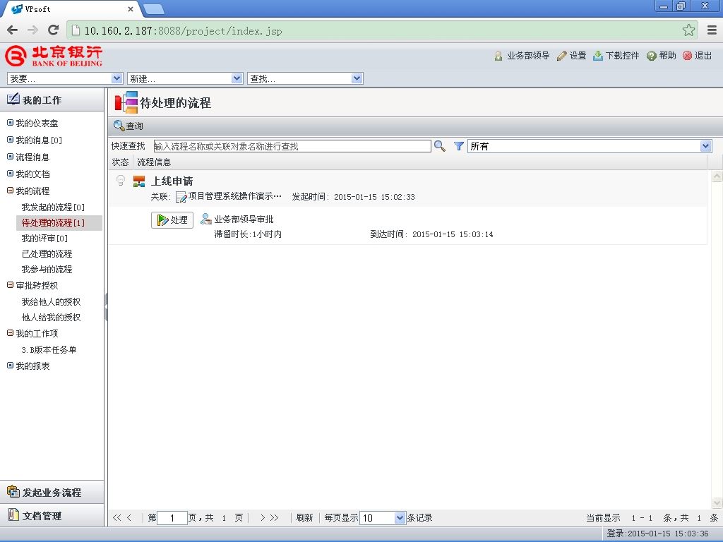
Task: Open the 我要... dropdown
Action: (x=65, y=78)
